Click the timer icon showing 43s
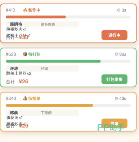This screenshot has width=139, height=142. pyautogui.click(x=116, y=98)
